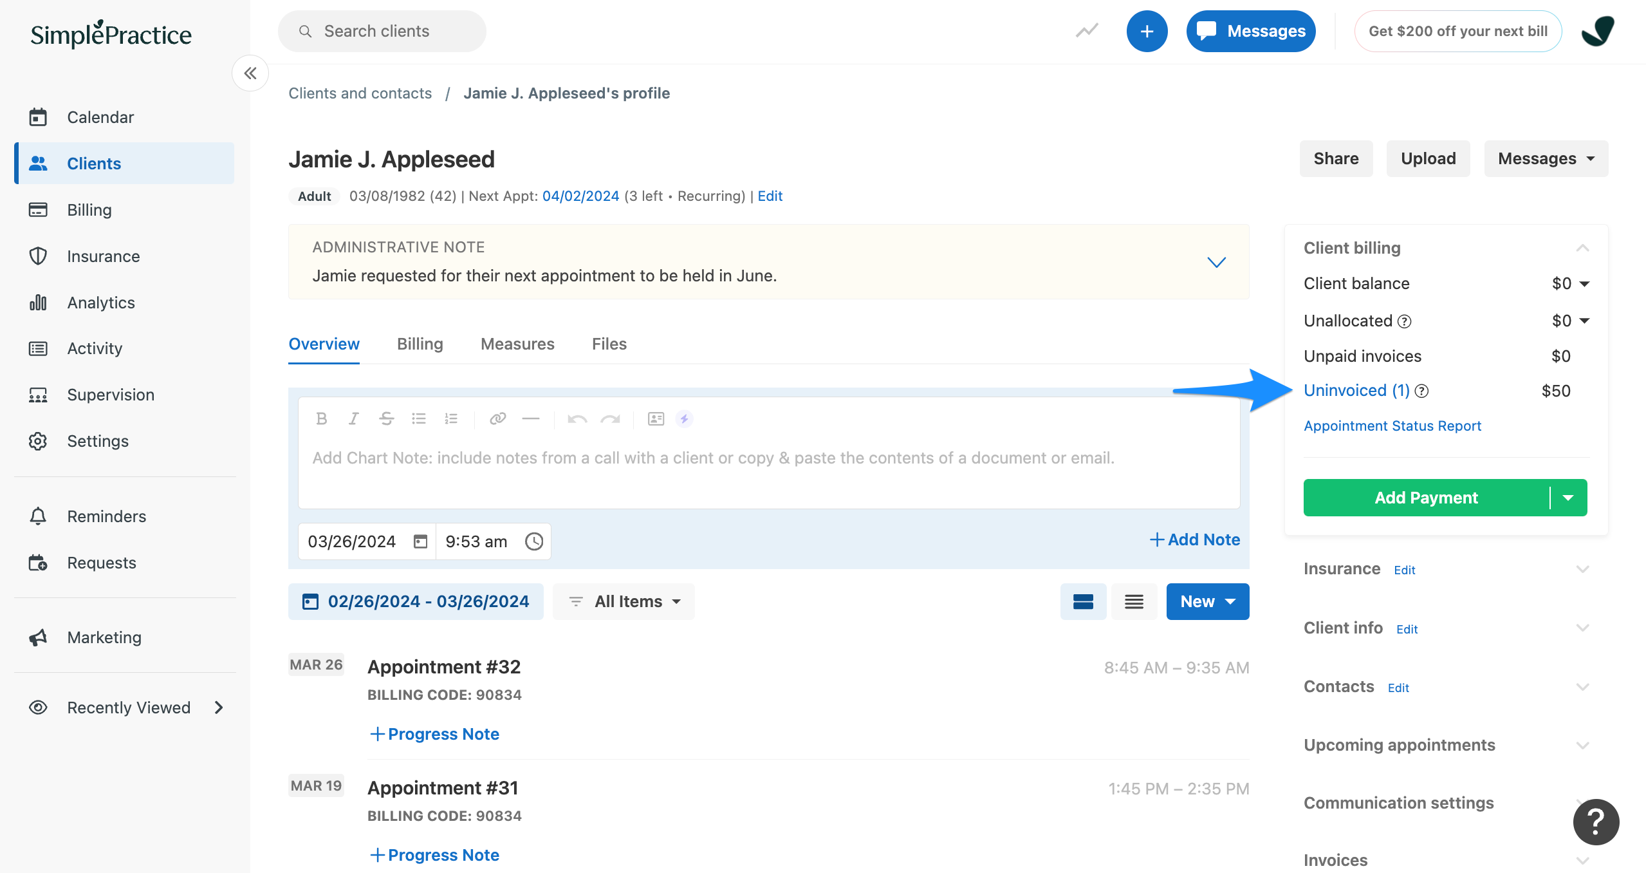Viewport: 1646px width, 873px height.
Task: Open the help question mark button
Action: [1596, 822]
